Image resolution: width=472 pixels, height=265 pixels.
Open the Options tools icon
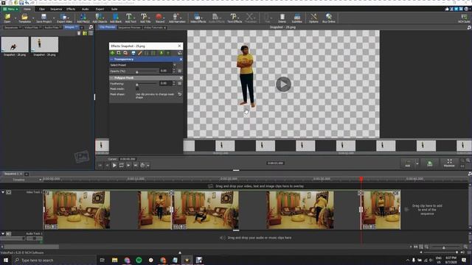pos(313,18)
